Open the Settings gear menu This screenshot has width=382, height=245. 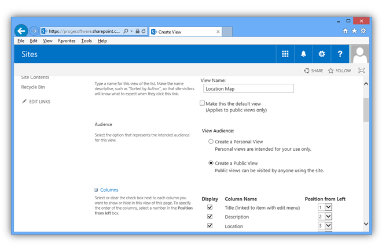click(322, 54)
